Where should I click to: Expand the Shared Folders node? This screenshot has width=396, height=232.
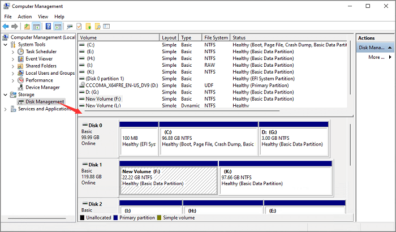pos(14,66)
